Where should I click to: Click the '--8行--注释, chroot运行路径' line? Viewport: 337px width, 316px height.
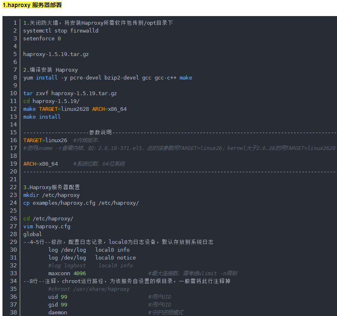tap(127, 281)
